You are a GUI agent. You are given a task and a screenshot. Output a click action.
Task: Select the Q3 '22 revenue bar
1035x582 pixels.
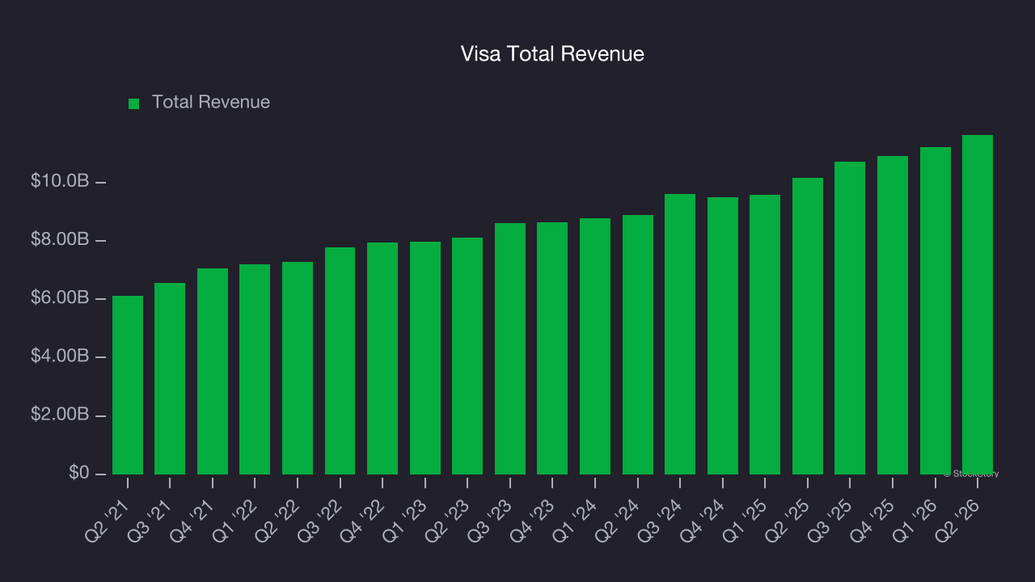(x=340, y=361)
